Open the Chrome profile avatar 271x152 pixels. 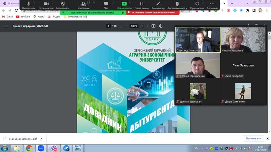click(x=260, y=10)
